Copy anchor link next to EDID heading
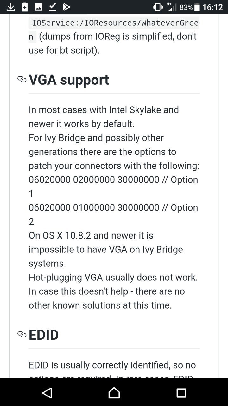 22,334
